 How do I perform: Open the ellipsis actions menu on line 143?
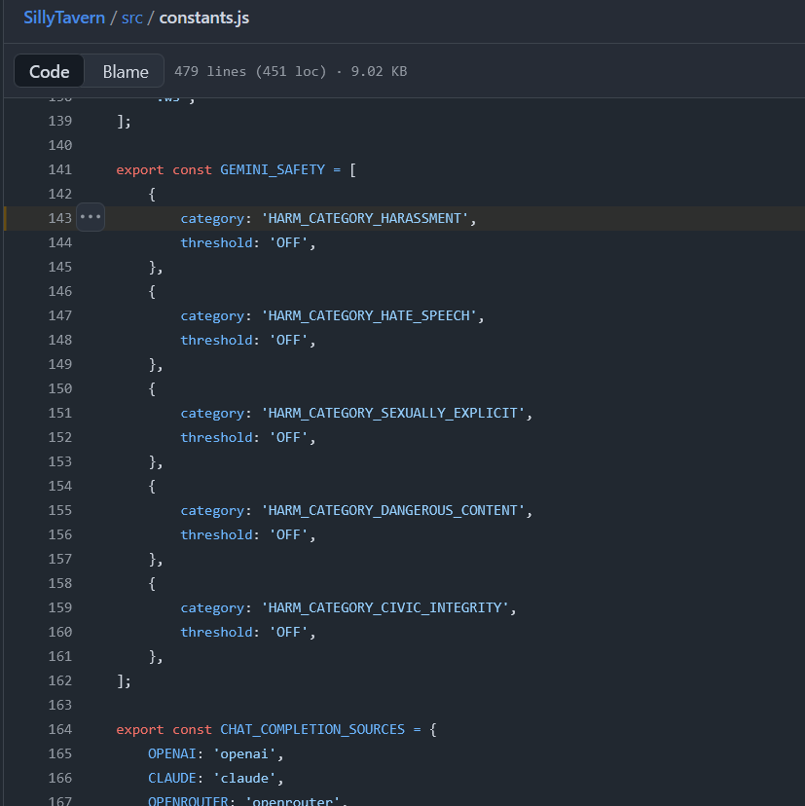91,218
